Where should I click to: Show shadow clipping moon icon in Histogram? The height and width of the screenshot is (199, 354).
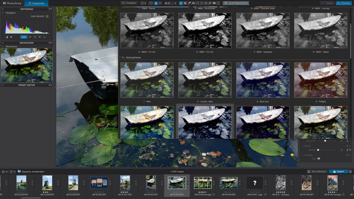(x=6, y=37)
